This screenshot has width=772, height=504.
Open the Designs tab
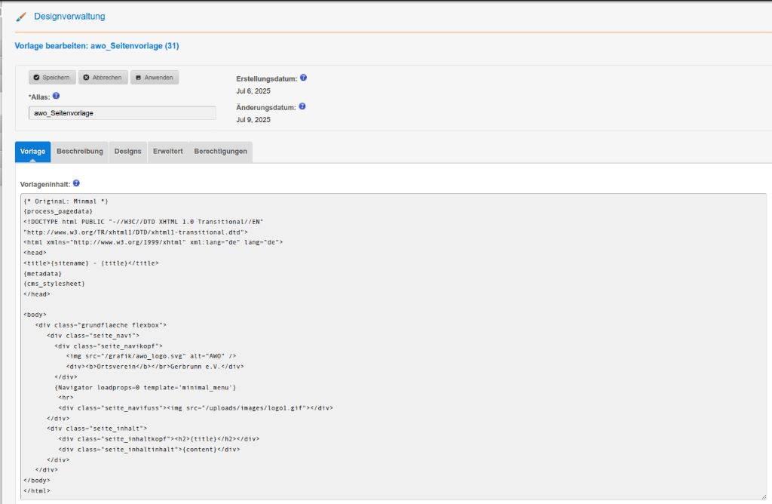(127, 152)
